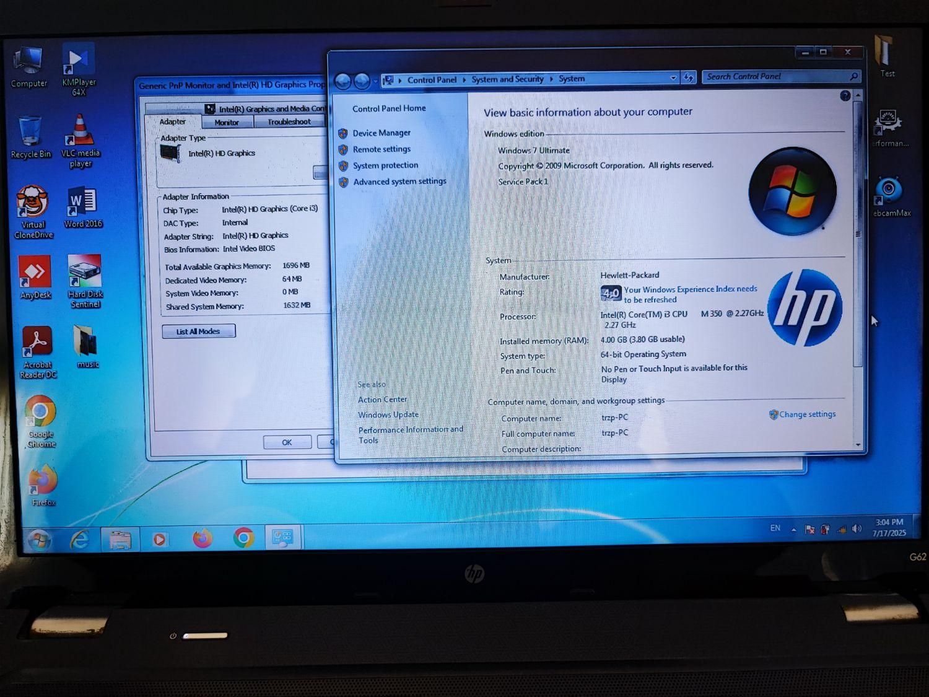
Task: Click the network tray icon
Action: [842, 529]
